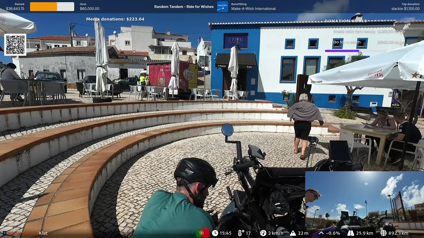Click the Media donations: $223.64 text
424x238 pixels.
(x=115, y=19)
